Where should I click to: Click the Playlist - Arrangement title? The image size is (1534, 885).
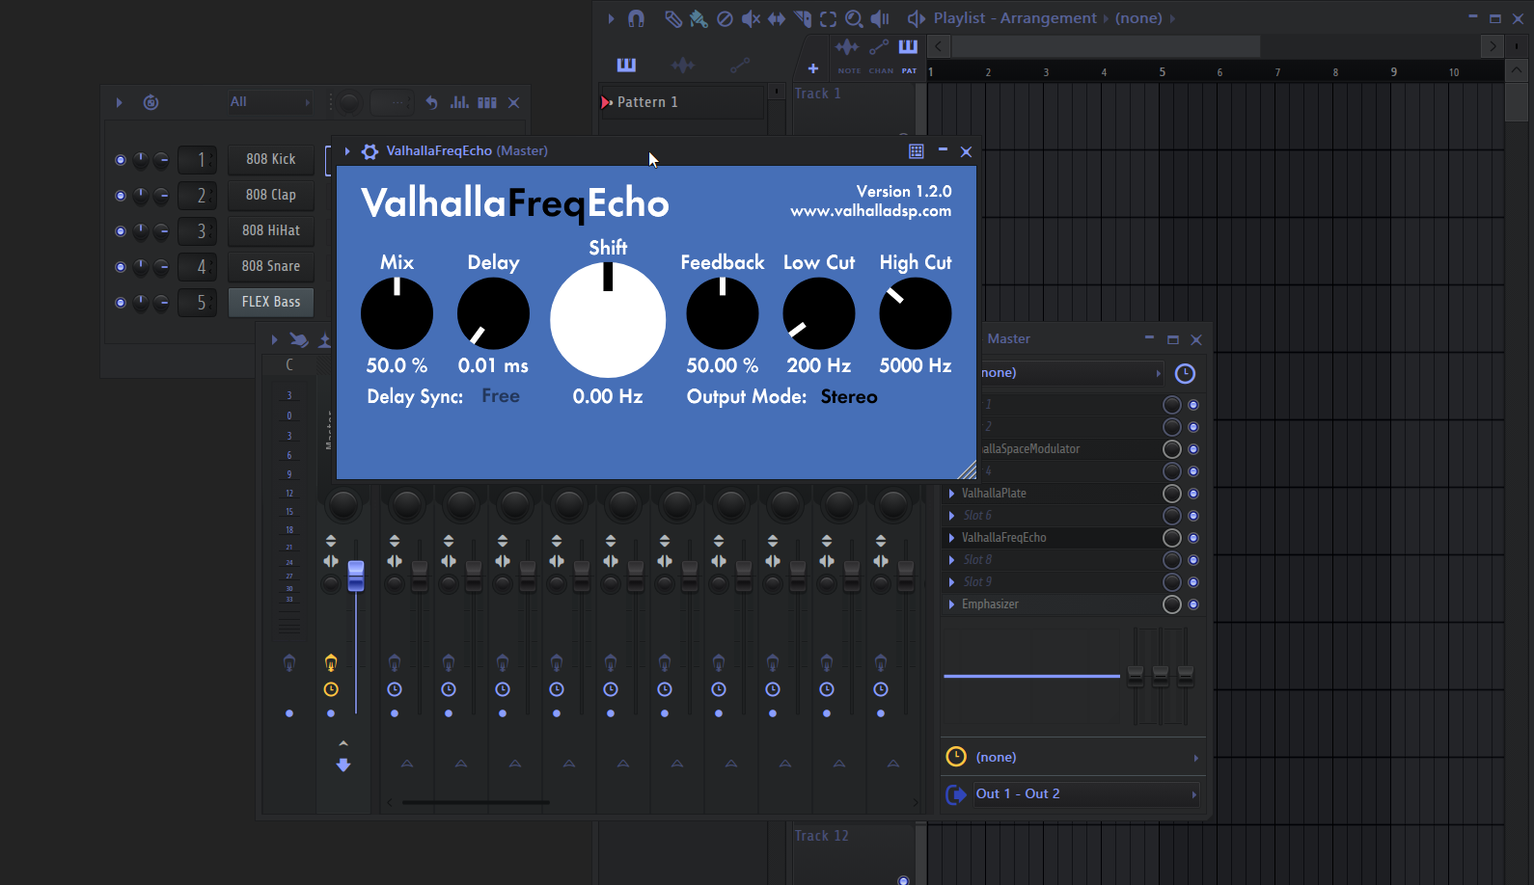1015,18
